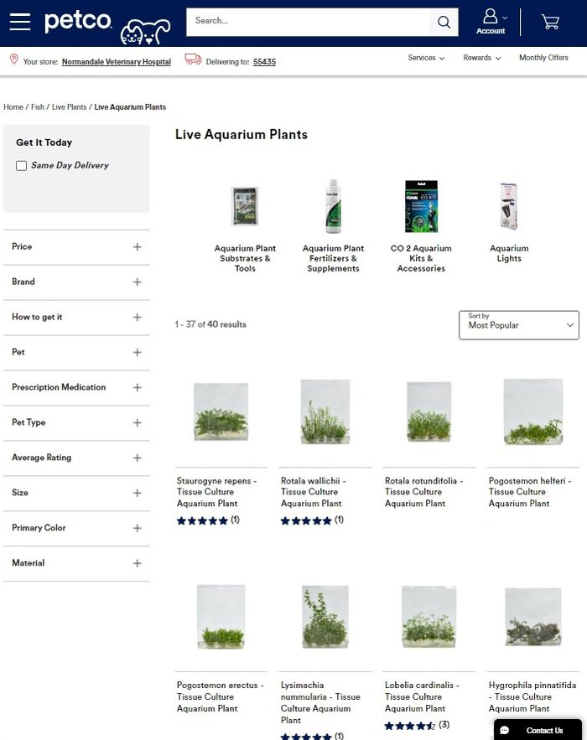Open the Staurogyne repens product image
Screen dimensions: 587x740
tap(221, 411)
